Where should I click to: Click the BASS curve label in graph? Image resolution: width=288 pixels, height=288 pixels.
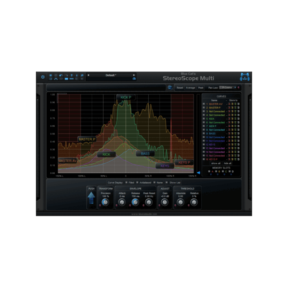pyautogui.click(x=145, y=154)
